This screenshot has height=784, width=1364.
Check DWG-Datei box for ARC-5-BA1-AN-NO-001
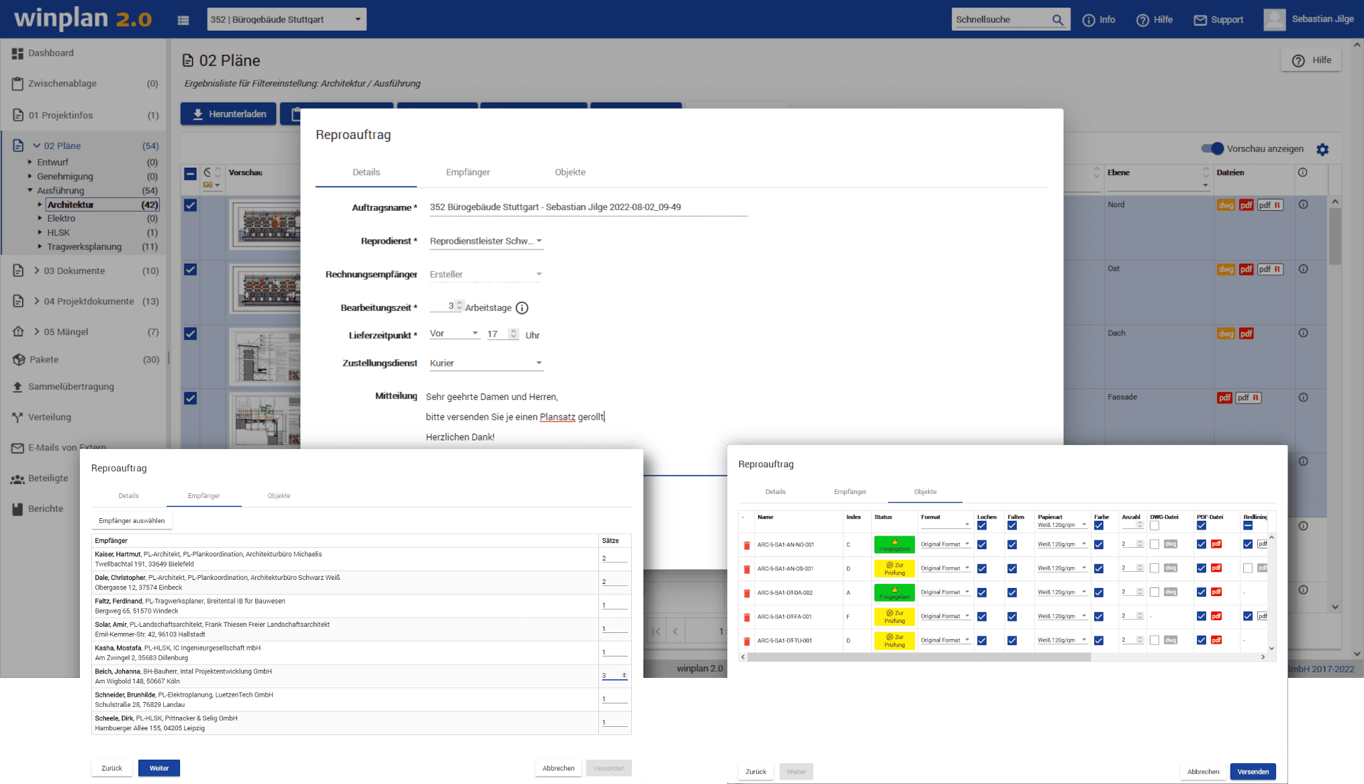click(x=1154, y=544)
